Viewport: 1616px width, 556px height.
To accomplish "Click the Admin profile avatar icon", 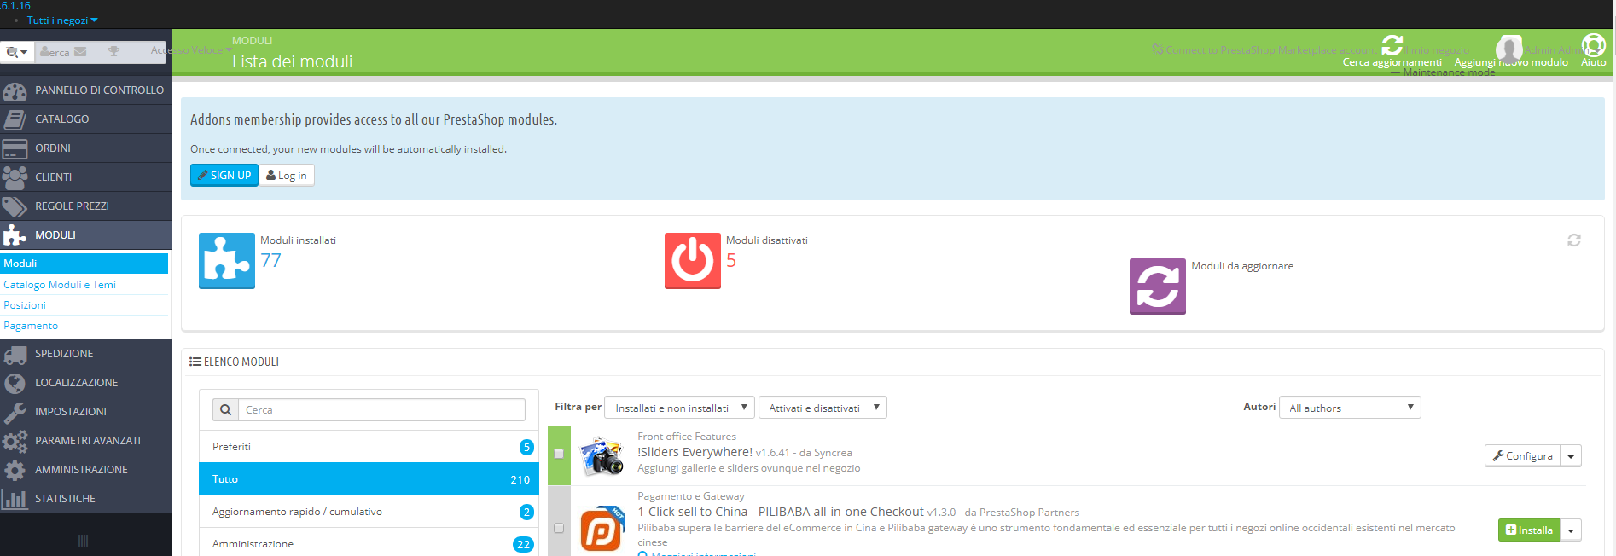I will [x=1509, y=48].
